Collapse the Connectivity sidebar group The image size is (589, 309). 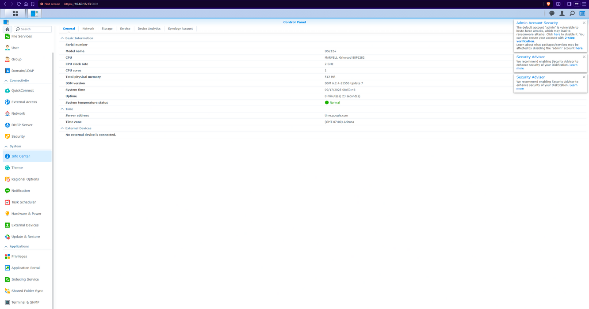6,81
